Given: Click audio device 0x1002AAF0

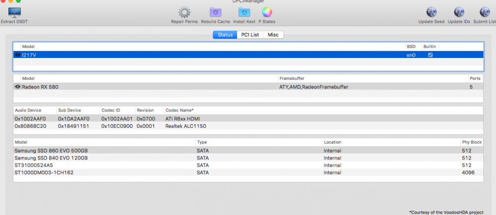Looking at the screenshot, I should click(x=30, y=119).
